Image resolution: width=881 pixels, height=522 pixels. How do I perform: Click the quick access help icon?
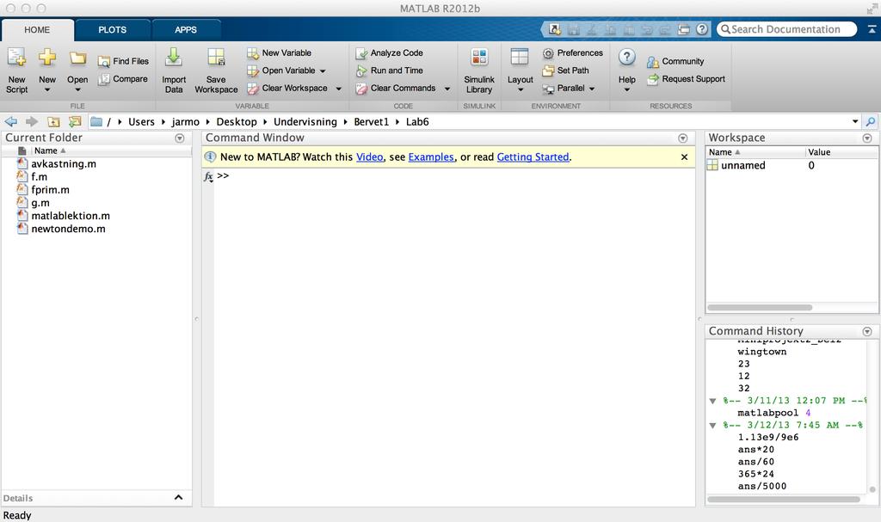tap(702, 29)
